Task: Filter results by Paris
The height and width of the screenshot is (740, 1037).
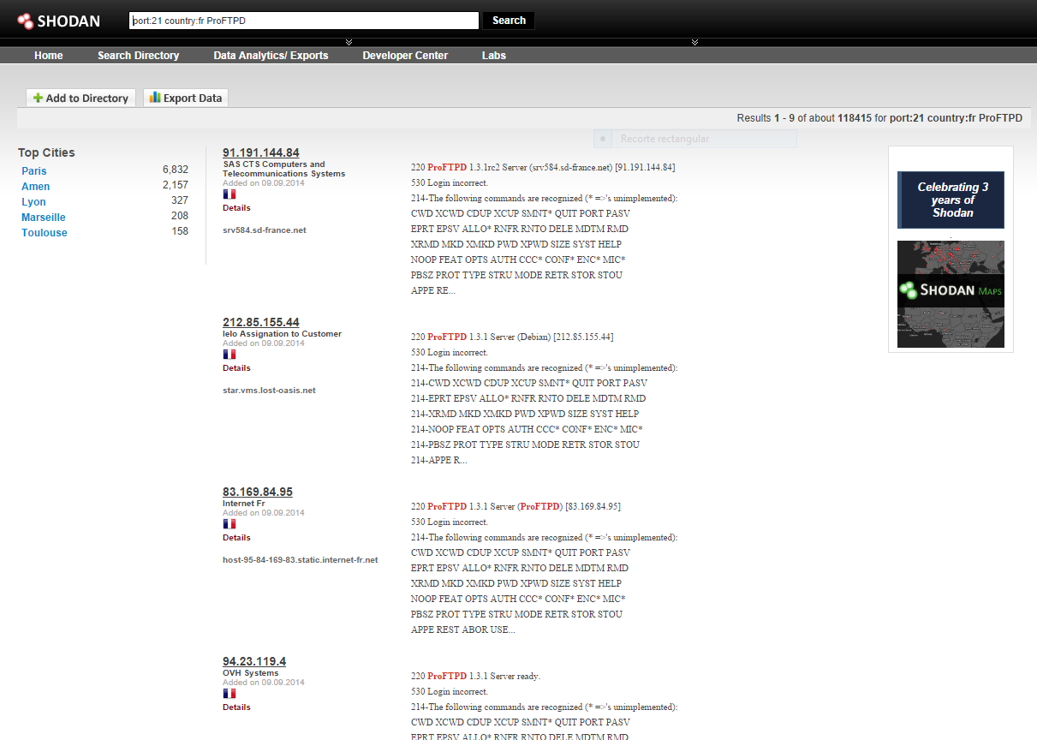Action: [34, 171]
